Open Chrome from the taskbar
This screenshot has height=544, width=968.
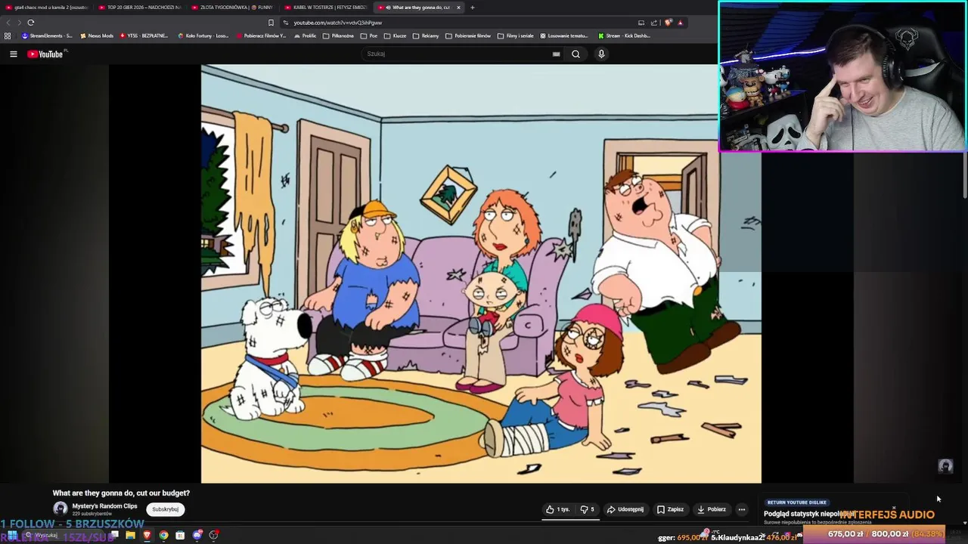(163, 536)
